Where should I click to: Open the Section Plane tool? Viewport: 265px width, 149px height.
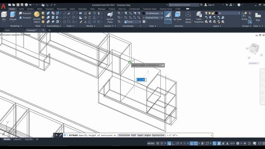[110, 17]
